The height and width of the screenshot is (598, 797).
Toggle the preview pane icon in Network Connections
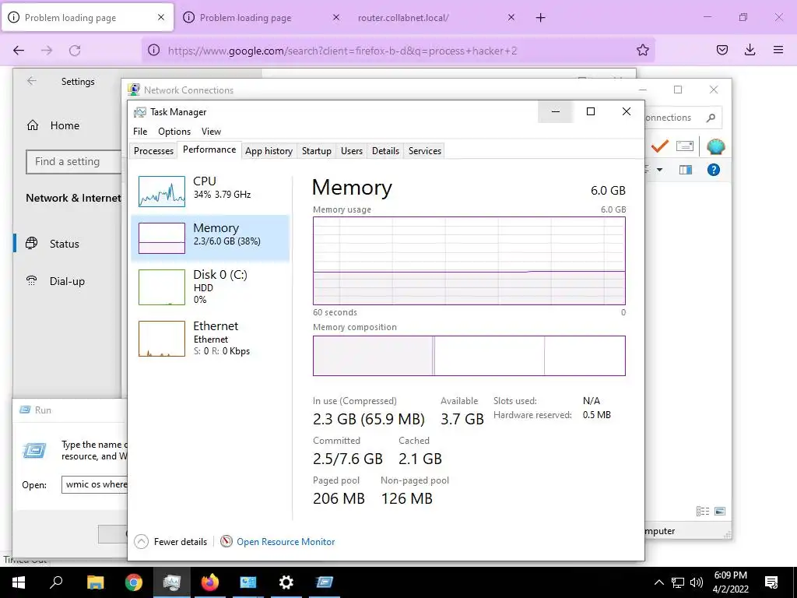pos(686,170)
